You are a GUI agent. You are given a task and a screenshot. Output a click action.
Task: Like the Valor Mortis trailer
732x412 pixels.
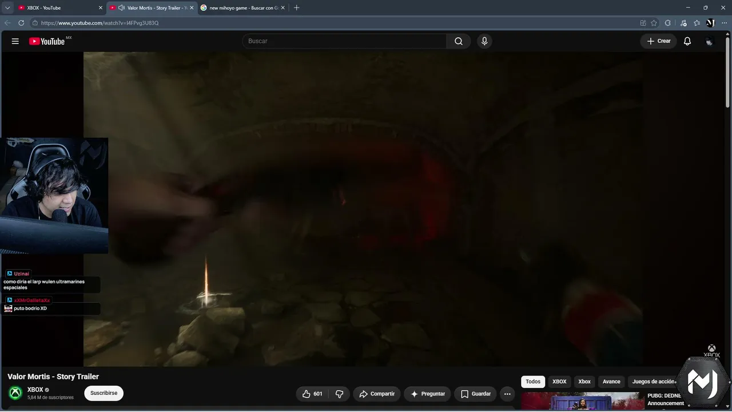(312, 394)
